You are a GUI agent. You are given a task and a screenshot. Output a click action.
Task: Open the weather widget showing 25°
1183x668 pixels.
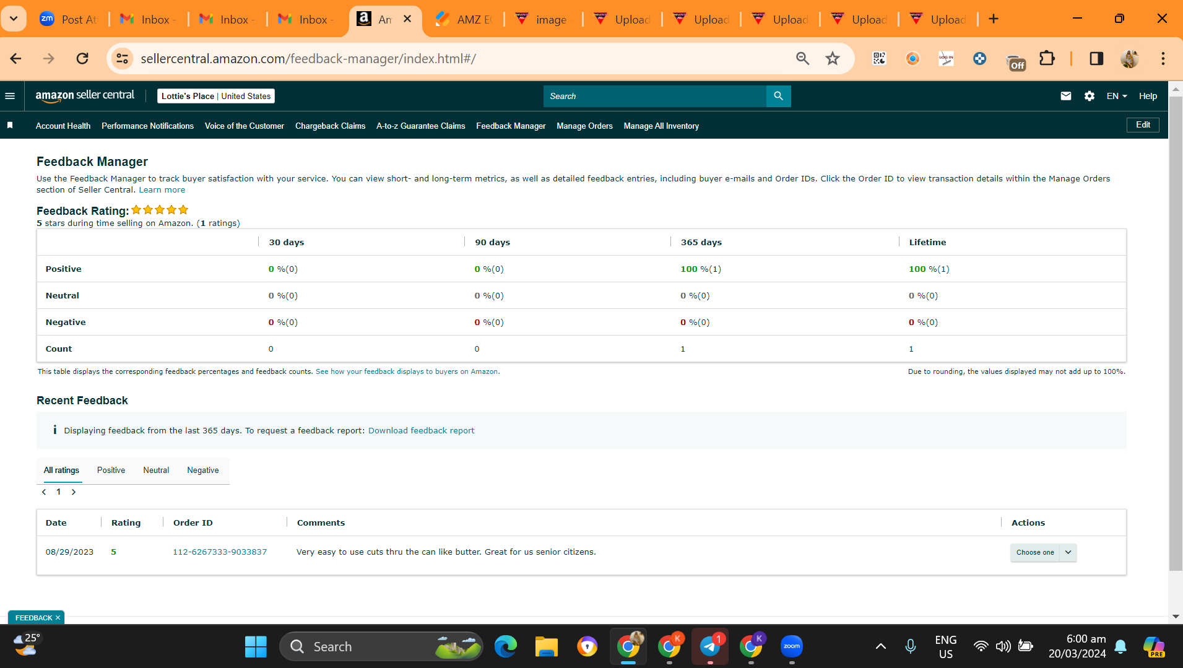(x=27, y=645)
